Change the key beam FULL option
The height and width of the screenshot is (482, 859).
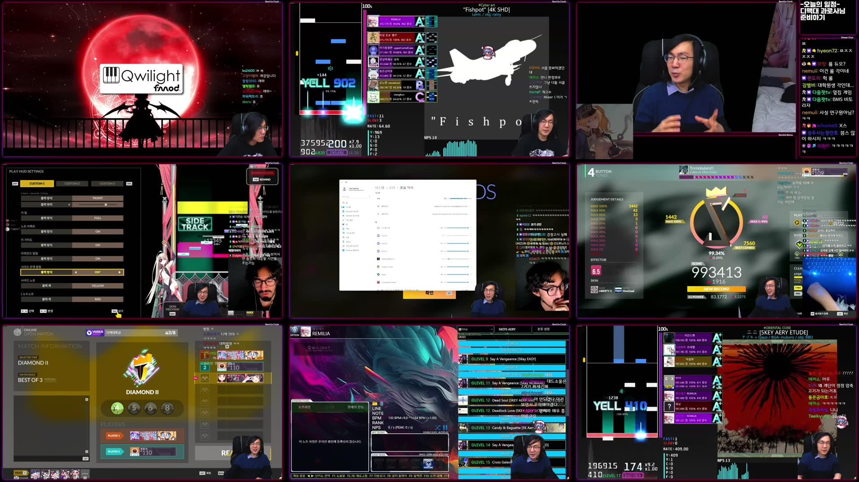97,218
